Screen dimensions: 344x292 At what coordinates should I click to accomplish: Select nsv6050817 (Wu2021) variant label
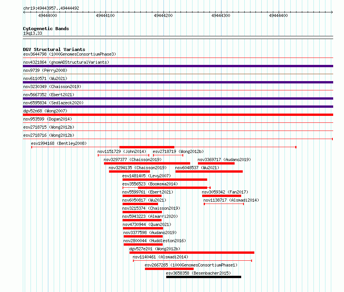(144, 200)
